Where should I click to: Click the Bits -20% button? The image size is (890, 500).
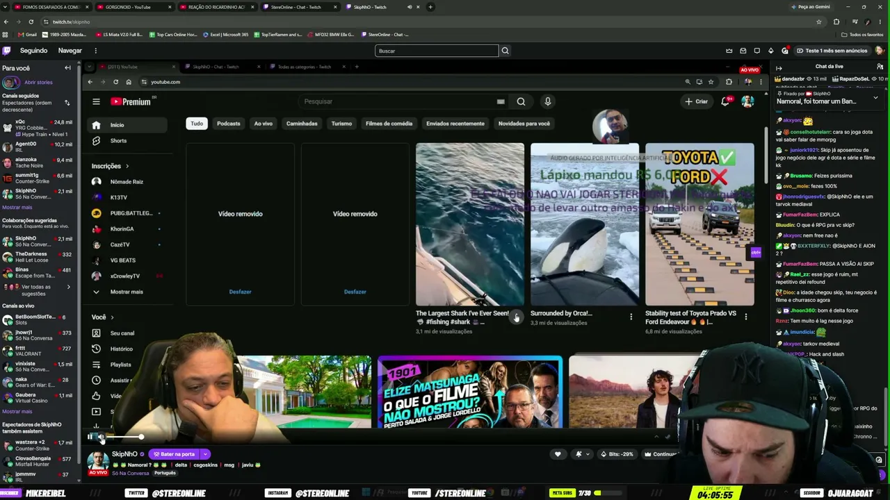click(617, 454)
